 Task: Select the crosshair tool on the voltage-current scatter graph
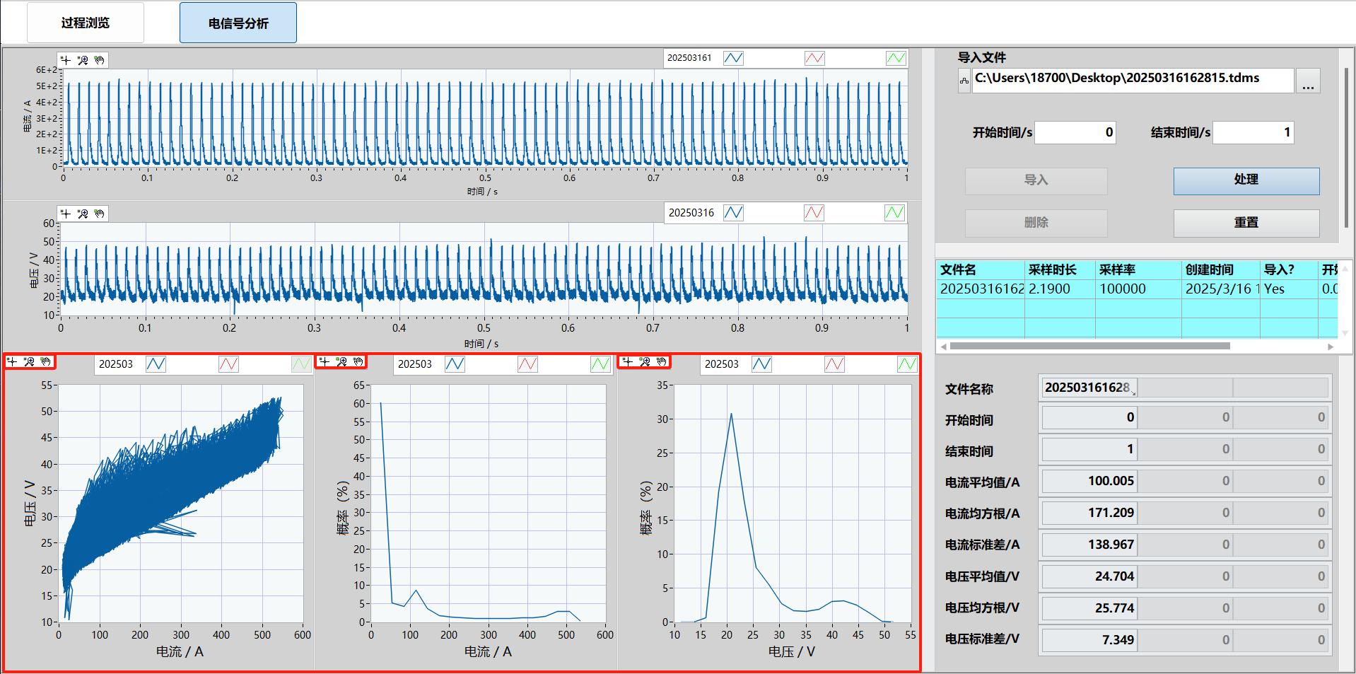(12, 361)
